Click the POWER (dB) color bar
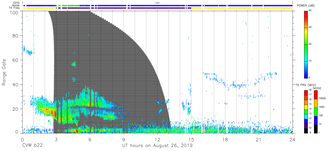This screenshot has height=151, width=329. pos(306,44)
